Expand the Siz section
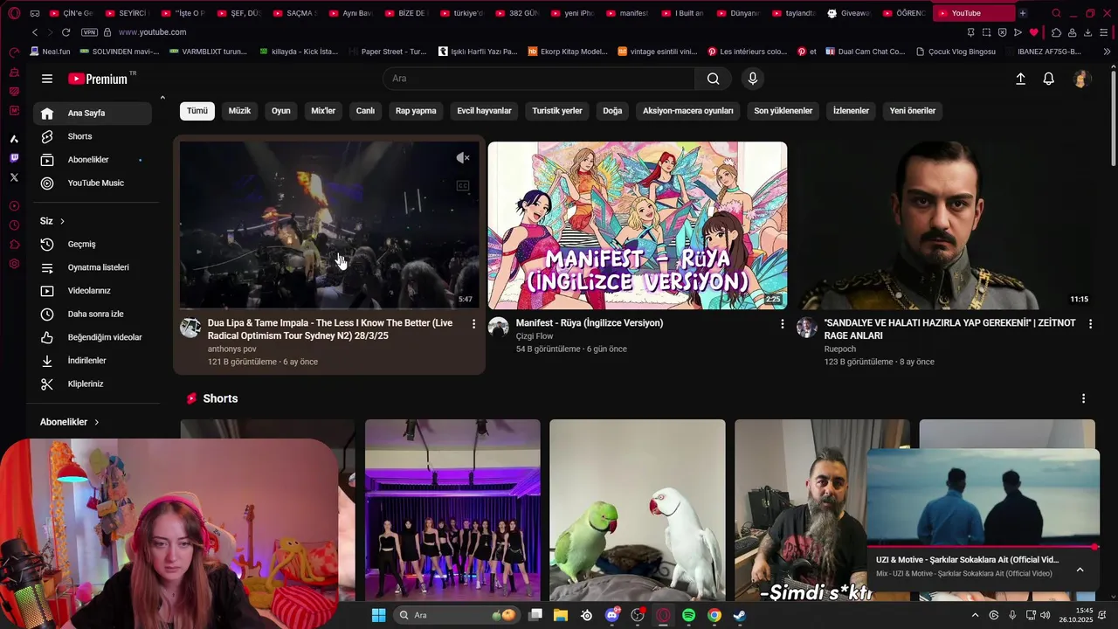The height and width of the screenshot is (629, 1118). 52,221
